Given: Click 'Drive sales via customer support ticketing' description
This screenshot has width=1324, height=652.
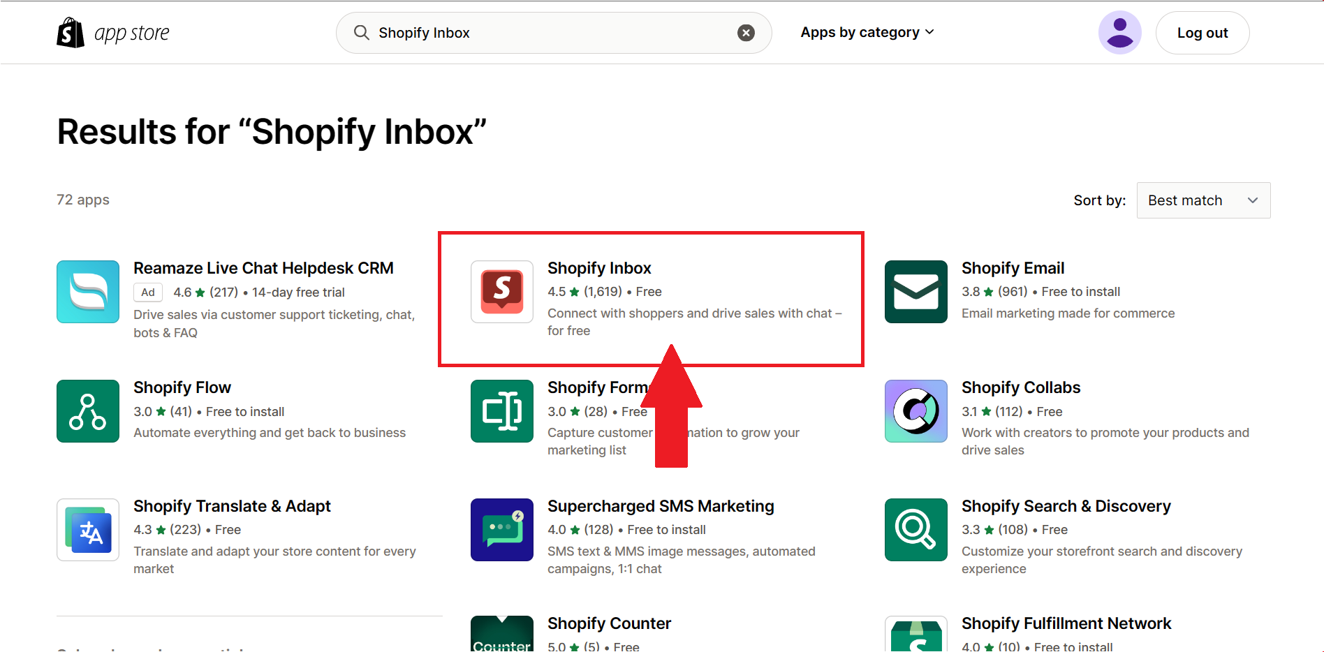Looking at the screenshot, I should pyautogui.click(x=274, y=324).
